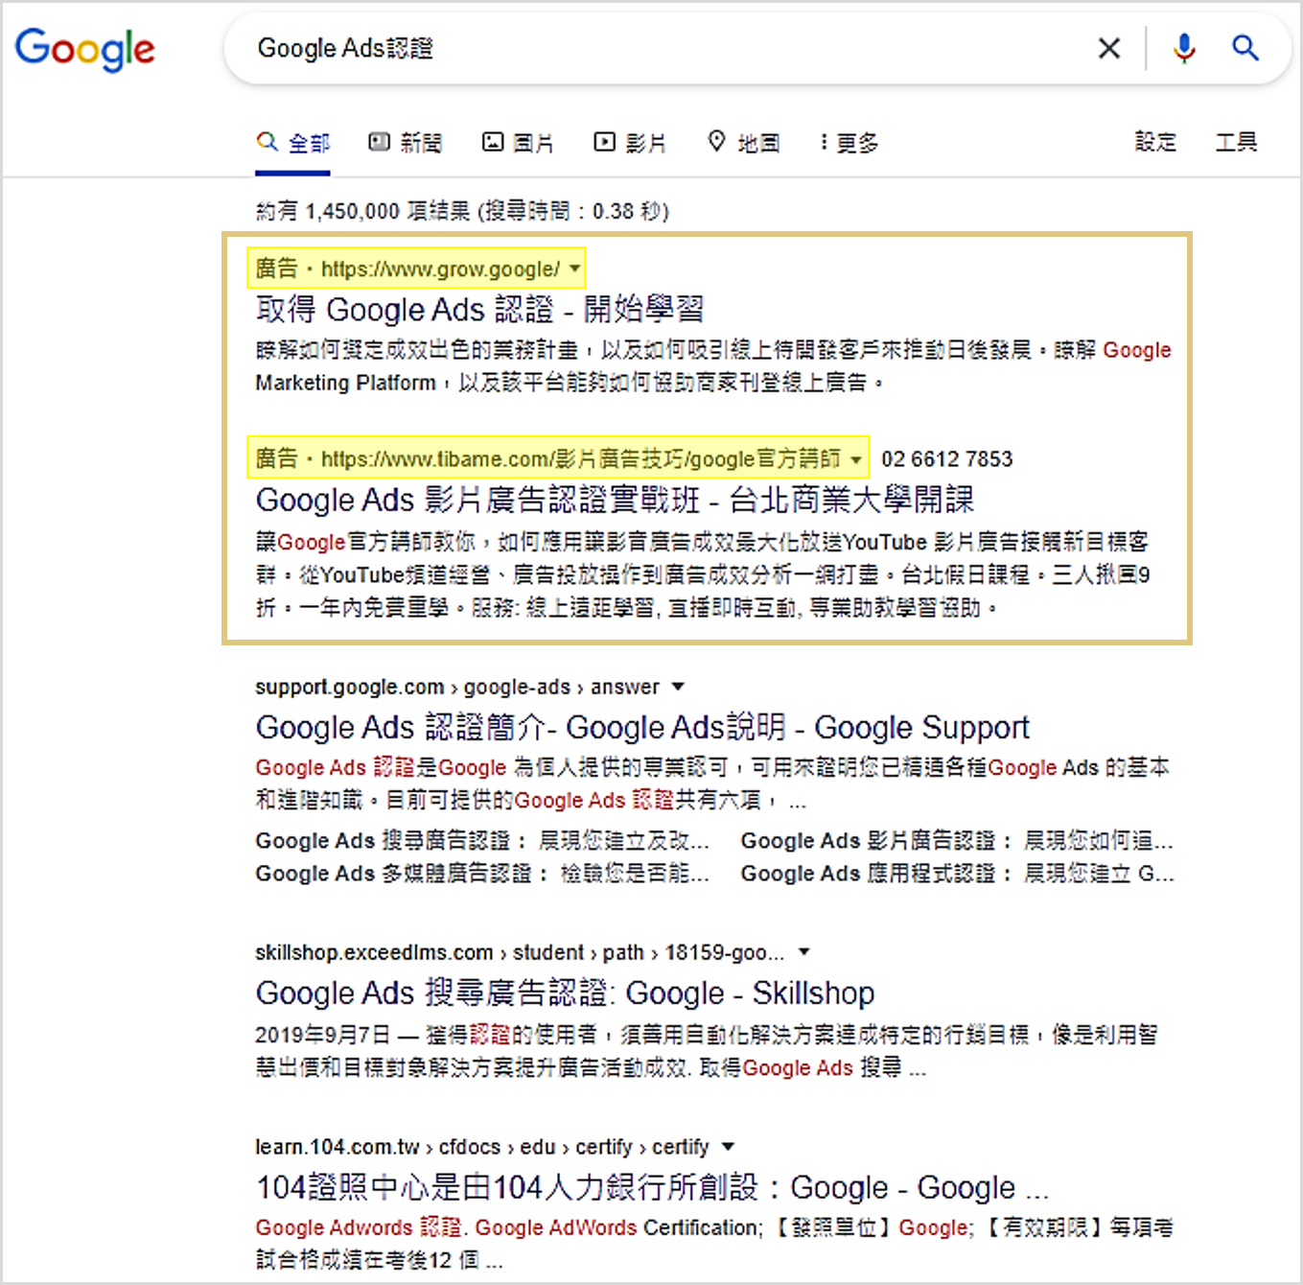Open Google Ads 認證簡介 Google Support result
Viewport: 1303px width, 1285px height.
(x=642, y=727)
